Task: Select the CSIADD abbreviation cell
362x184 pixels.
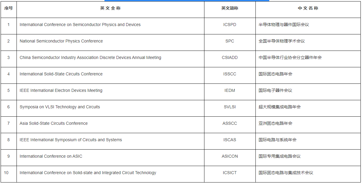Action: click(x=230, y=58)
